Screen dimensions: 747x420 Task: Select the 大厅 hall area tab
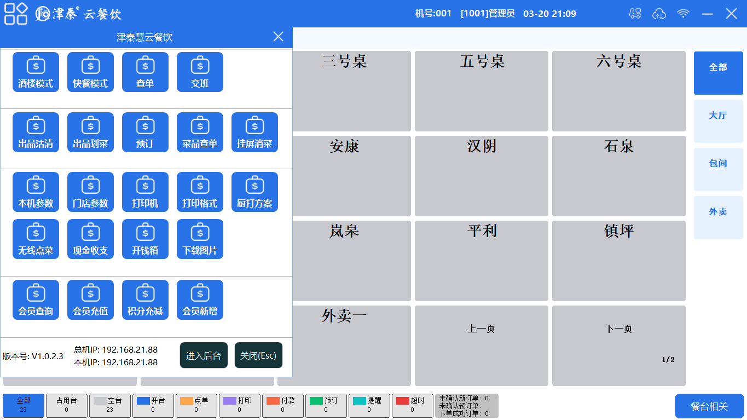click(718, 121)
